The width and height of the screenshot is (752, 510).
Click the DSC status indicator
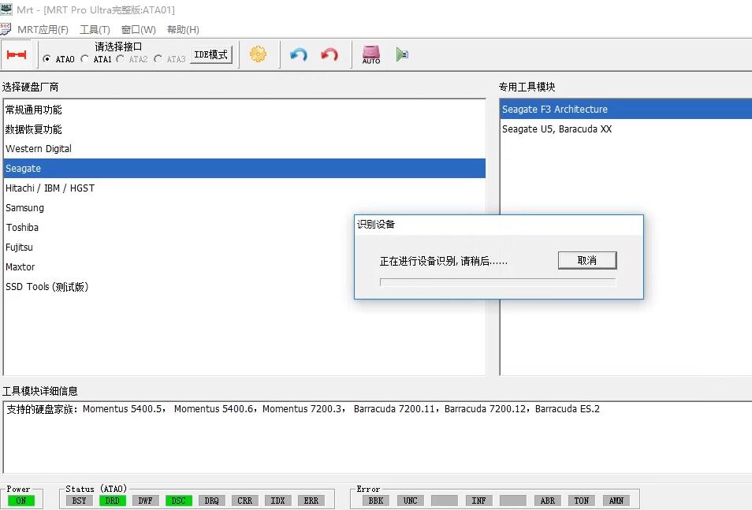coord(178,501)
